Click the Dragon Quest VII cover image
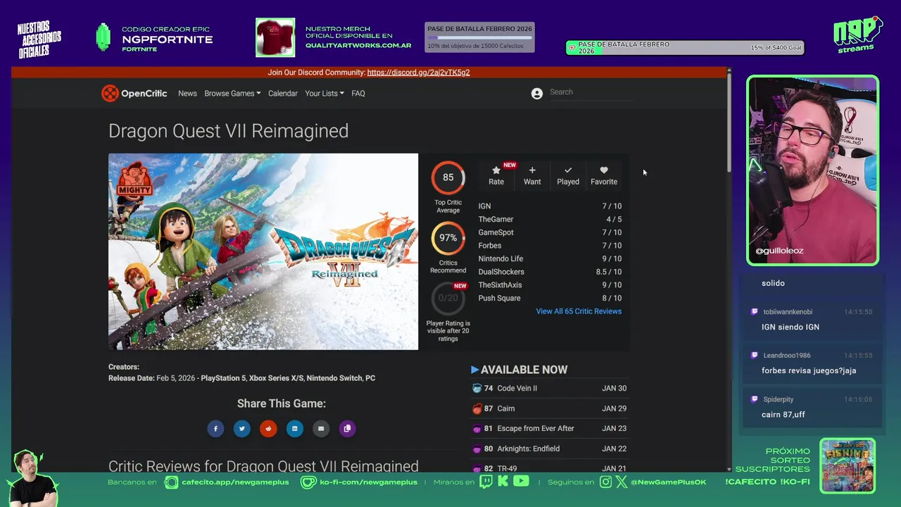 (263, 251)
